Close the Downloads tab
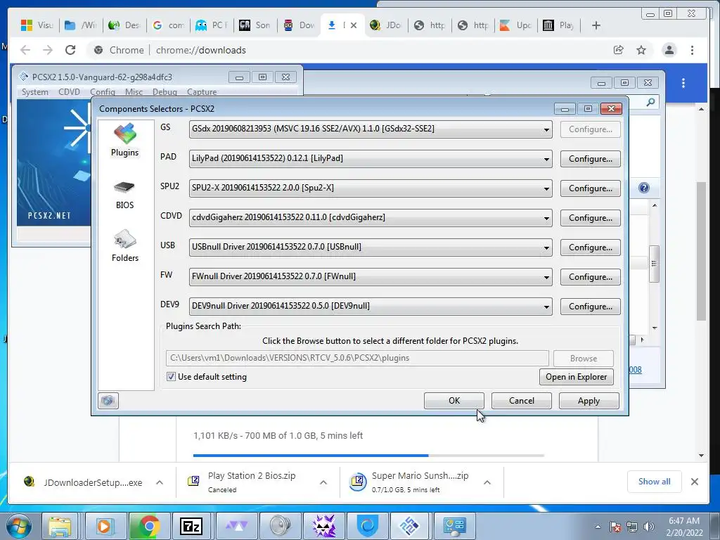This screenshot has width=720, height=540. click(354, 25)
